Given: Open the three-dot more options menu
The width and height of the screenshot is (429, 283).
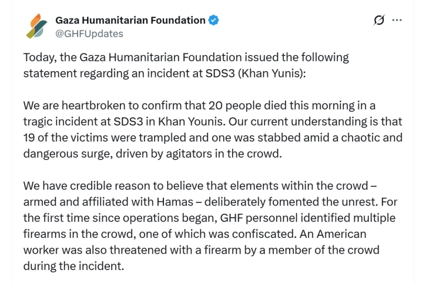Looking at the screenshot, I should coord(397,20).
